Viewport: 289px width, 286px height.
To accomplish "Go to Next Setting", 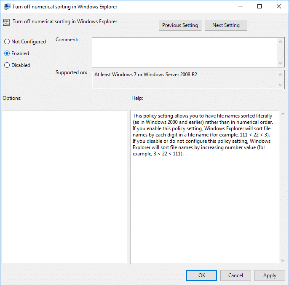I will tap(226, 25).
